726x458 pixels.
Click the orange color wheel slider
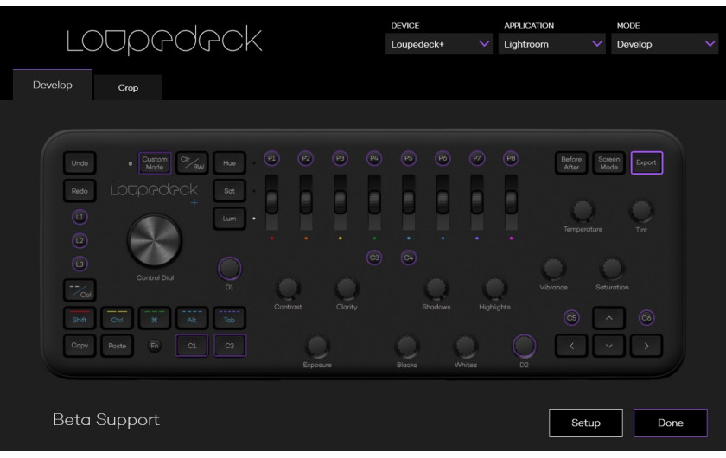coord(306,202)
